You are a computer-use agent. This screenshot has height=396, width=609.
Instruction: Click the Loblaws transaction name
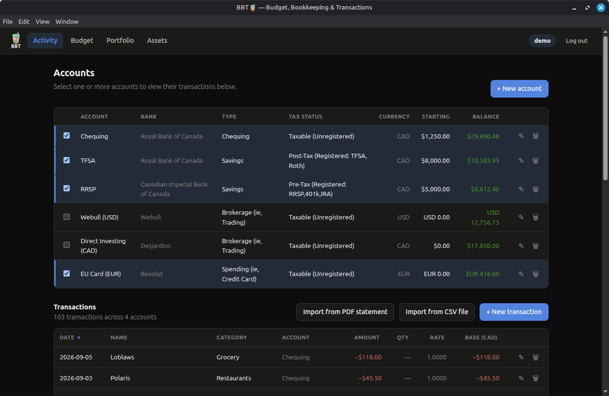click(122, 357)
